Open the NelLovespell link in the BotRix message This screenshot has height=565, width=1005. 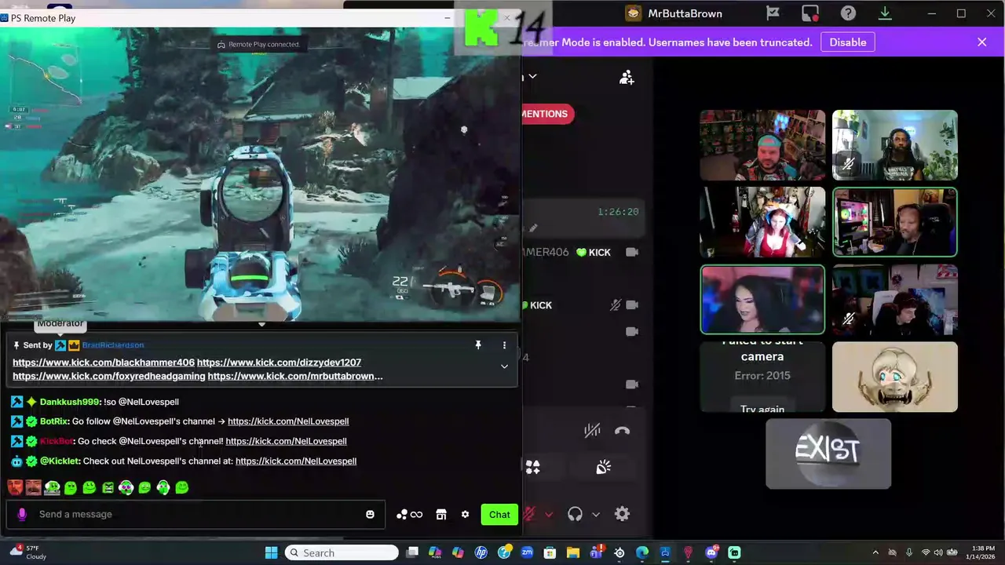[x=288, y=421]
